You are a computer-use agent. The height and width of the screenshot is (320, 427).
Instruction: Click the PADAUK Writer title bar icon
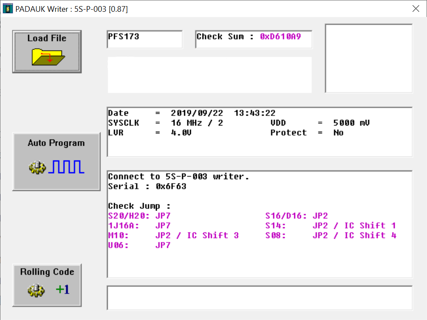click(8, 9)
